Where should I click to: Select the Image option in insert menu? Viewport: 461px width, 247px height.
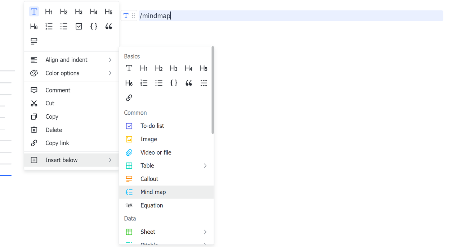coord(148,139)
